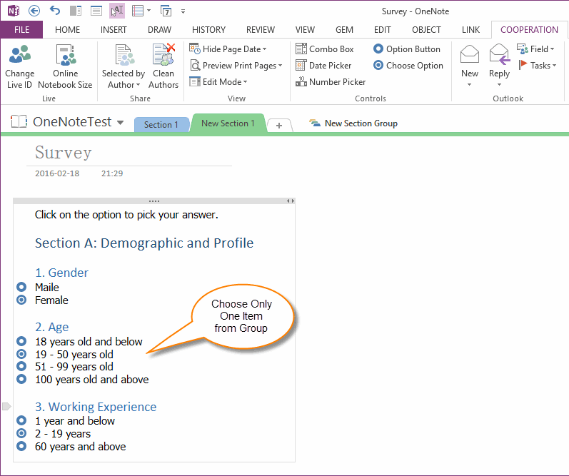The width and height of the screenshot is (569, 476).
Task: Click the Survey page title
Action: (x=64, y=153)
